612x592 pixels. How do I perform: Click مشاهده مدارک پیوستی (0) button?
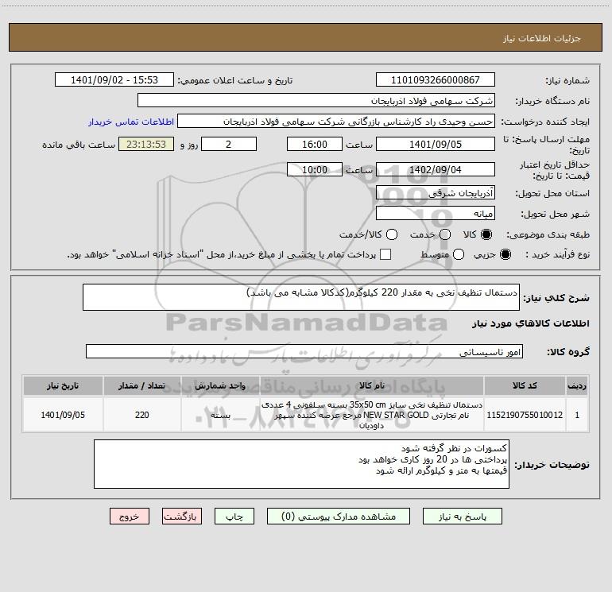tap(339, 517)
